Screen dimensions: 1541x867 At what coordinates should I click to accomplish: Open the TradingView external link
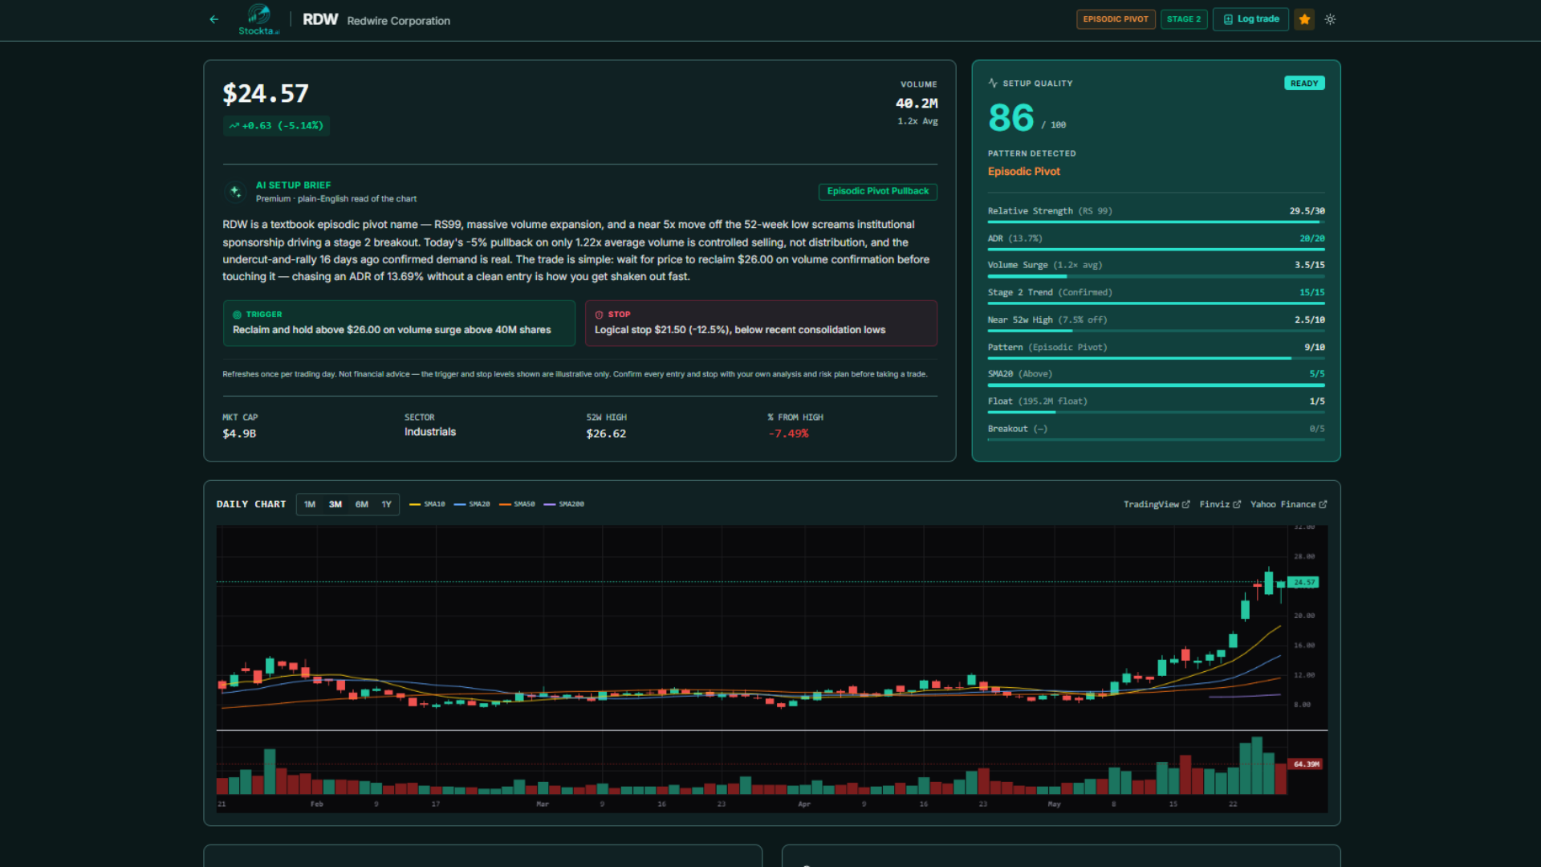(1157, 504)
